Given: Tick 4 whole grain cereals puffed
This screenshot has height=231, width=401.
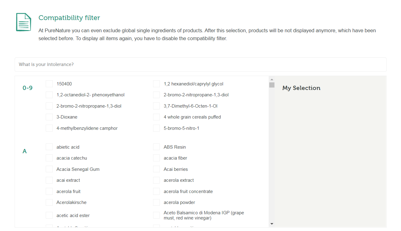Looking at the screenshot, I should click(156, 117).
